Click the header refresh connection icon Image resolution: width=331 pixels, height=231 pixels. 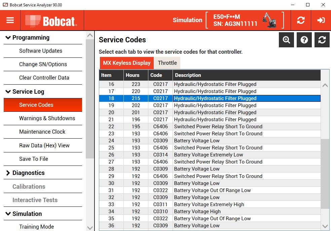(x=301, y=20)
